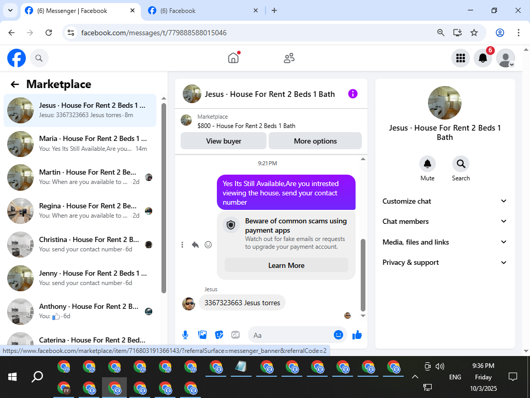Screen dimensions: 530x398
Task: Open install app icon in address bar
Action: tap(458, 33)
